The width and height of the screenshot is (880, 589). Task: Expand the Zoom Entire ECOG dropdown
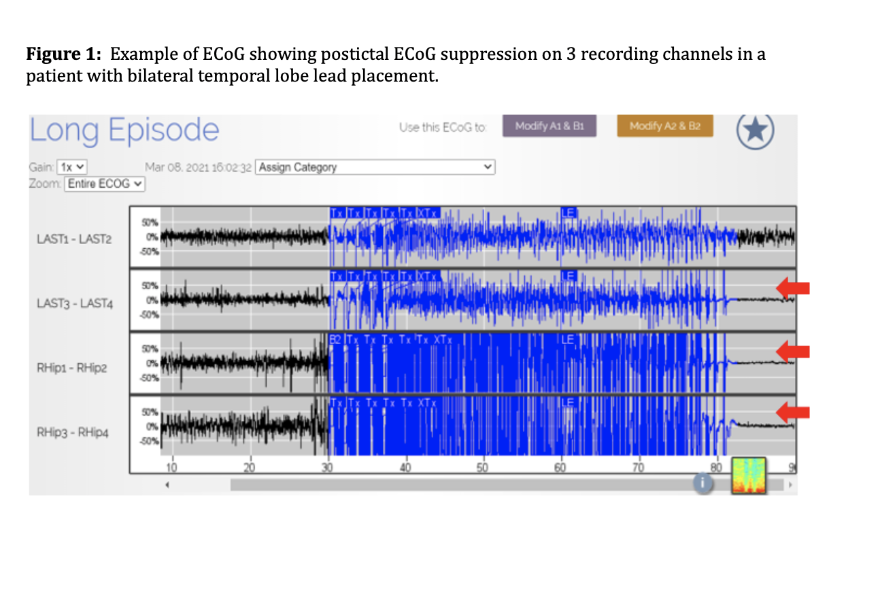click(x=105, y=184)
